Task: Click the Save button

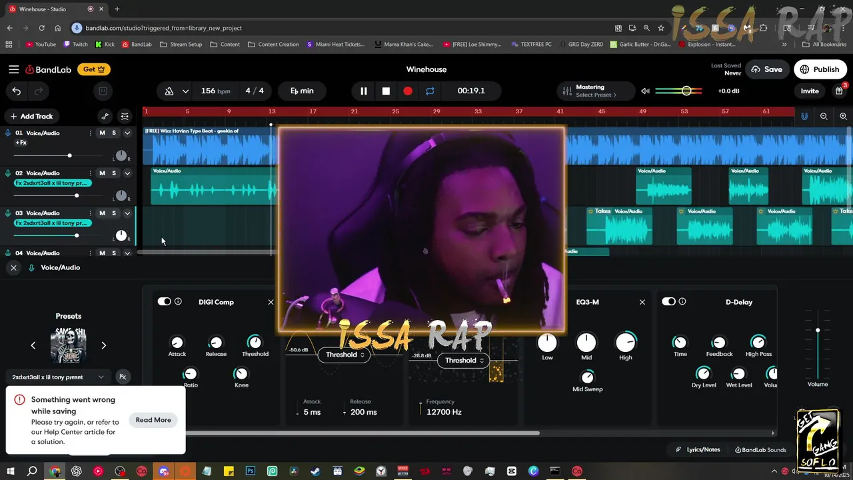Action: point(767,69)
